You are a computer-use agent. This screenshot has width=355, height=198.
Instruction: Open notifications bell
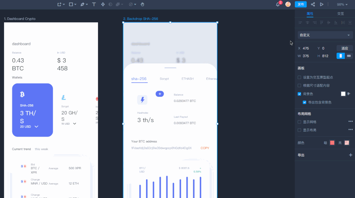tap(278, 4)
